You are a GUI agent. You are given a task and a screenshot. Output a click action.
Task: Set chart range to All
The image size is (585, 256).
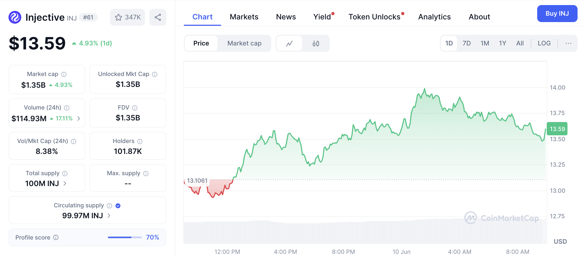click(x=520, y=43)
